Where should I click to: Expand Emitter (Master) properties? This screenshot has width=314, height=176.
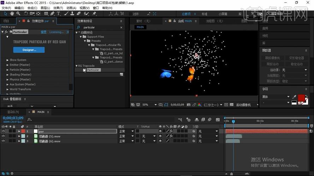click(7, 65)
